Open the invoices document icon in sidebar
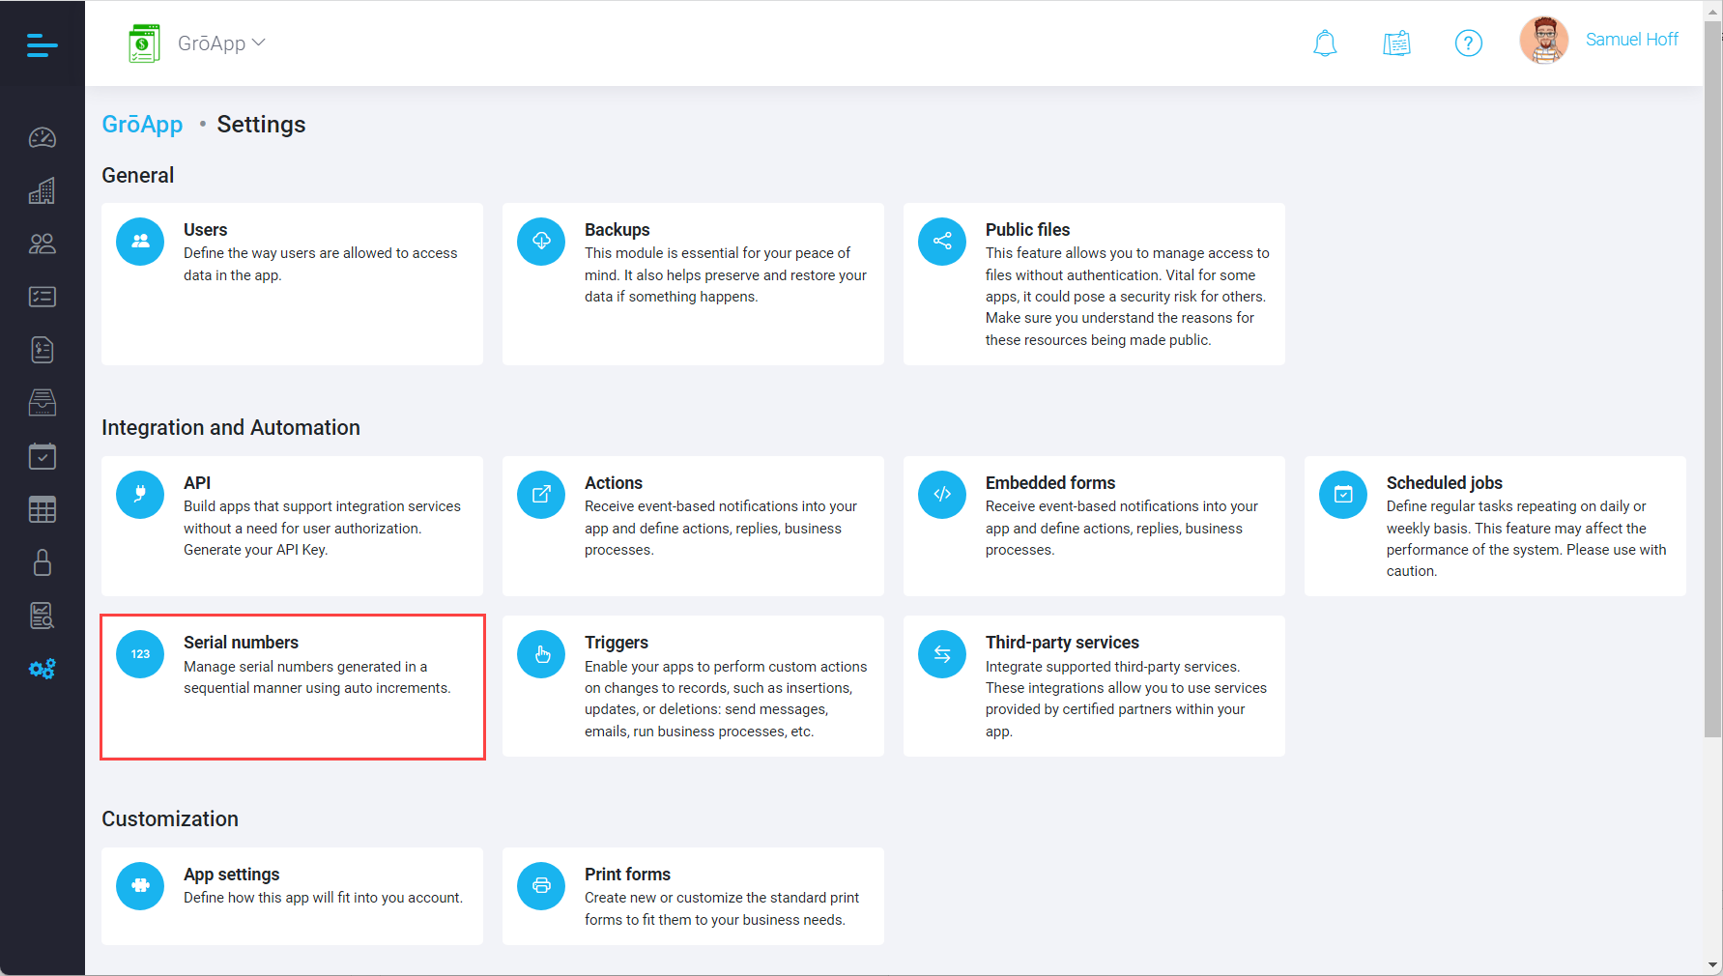 coord(42,350)
